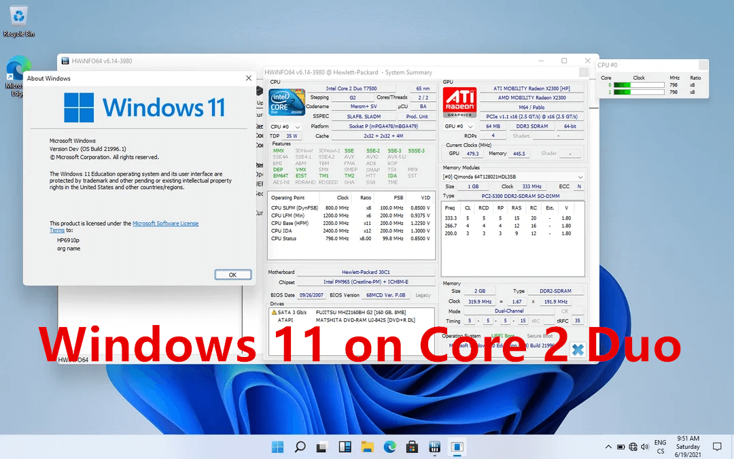This screenshot has height=459, width=734.
Task: Open the notification center icon
Action: pos(717,446)
